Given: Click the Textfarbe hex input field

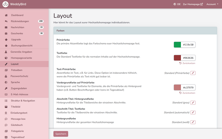Looking at the screenshot, I should (188, 58).
